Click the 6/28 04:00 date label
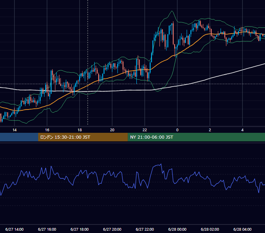Viewport: 265px width, 233px height. pos(242,229)
